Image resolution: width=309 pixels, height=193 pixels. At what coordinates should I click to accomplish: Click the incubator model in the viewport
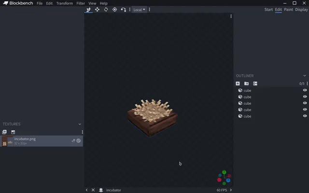pyautogui.click(x=152, y=118)
